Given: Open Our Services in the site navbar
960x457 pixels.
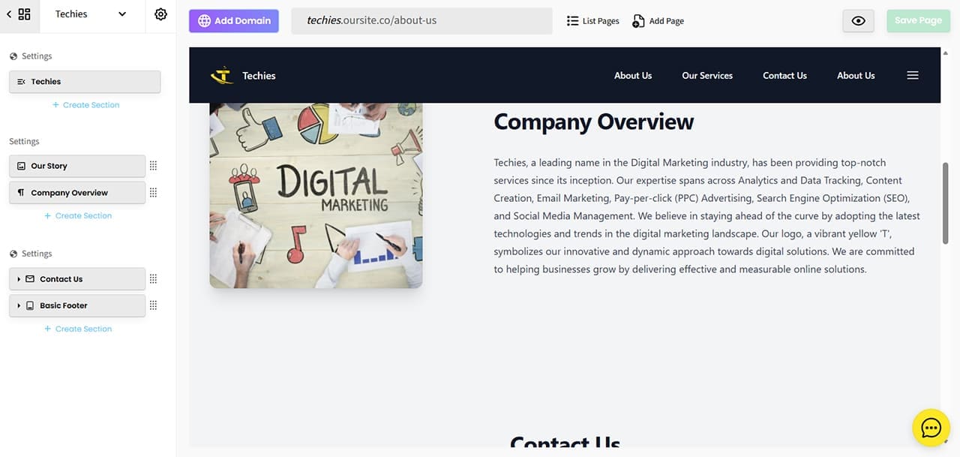Looking at the screenshot, I should coord(707,76).
